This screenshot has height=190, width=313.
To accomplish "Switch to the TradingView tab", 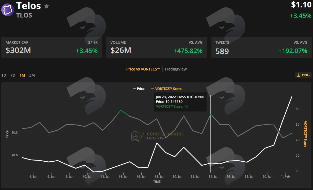I will coord(175,69).
